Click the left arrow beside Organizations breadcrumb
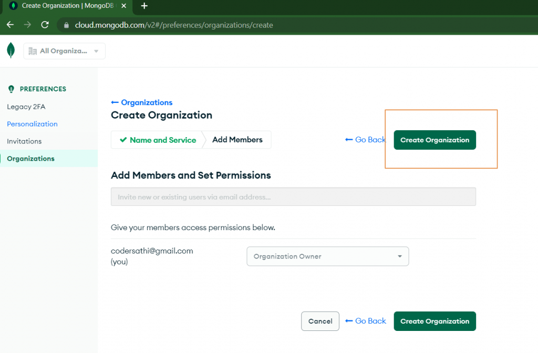The image size is (538, 353). tap(115, 102)
